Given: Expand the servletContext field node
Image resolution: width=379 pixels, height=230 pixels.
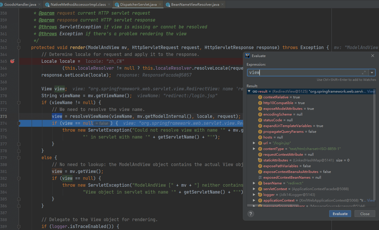Looking at the screenshot, I should (x=254, y=189).
